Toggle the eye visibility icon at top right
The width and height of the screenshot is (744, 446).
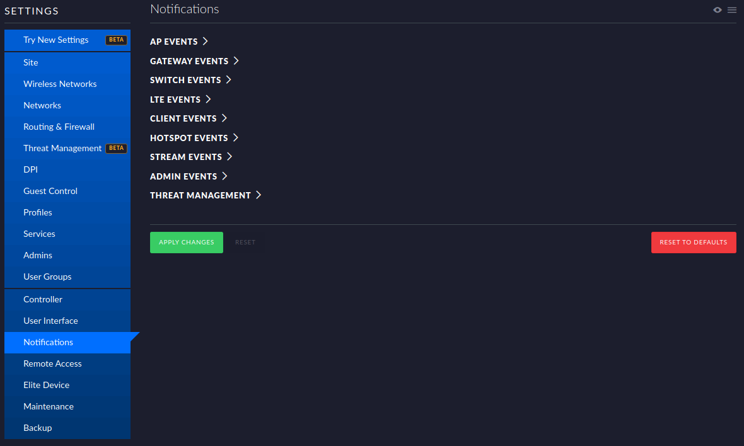coord(717,10)
